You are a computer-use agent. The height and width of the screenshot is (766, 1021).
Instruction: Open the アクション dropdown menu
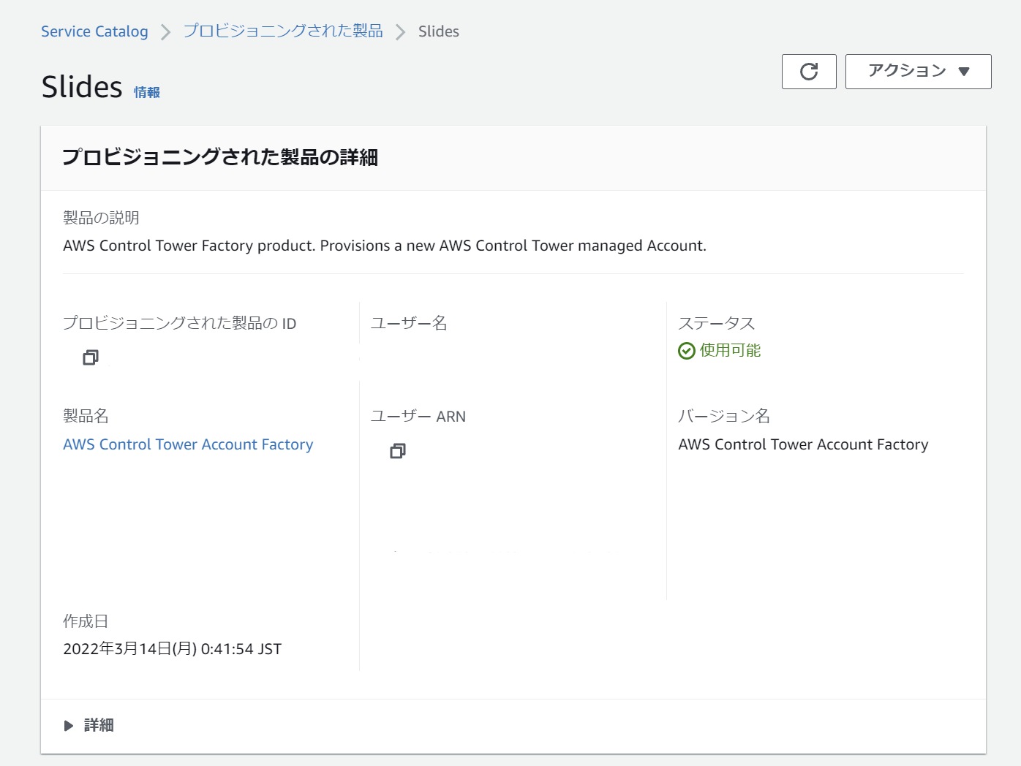[x=919, y=72]
